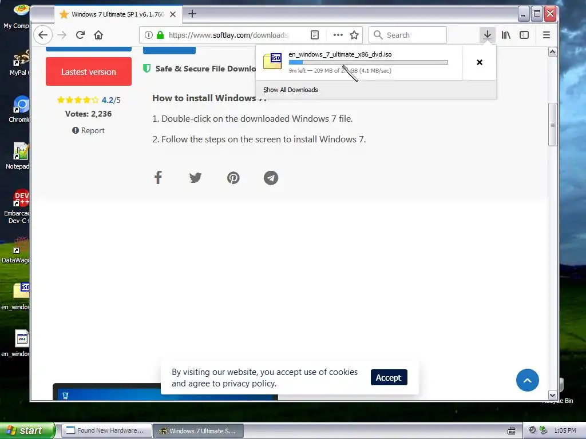Share page via the Pinterest icon
Viewport: 586px width, 439px height.
tap(233, 178)
